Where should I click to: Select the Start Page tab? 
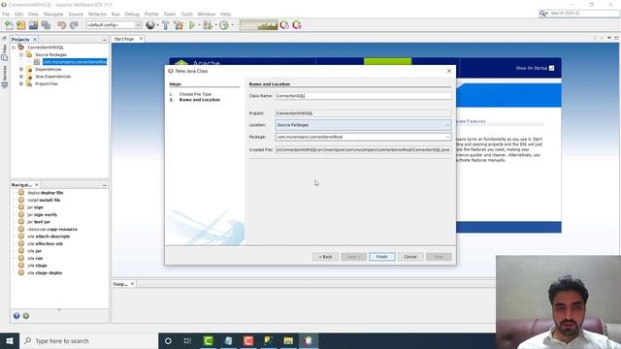124,39
